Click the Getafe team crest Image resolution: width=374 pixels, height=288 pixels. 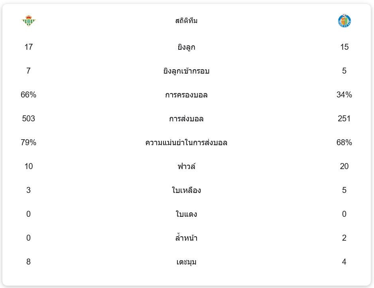(344, 21)
